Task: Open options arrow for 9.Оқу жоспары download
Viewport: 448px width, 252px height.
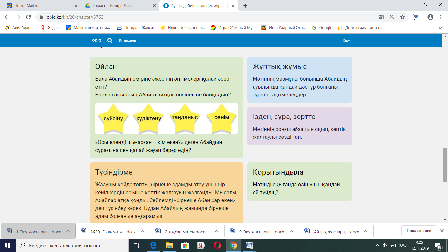Action: click(x=291, y=231)
